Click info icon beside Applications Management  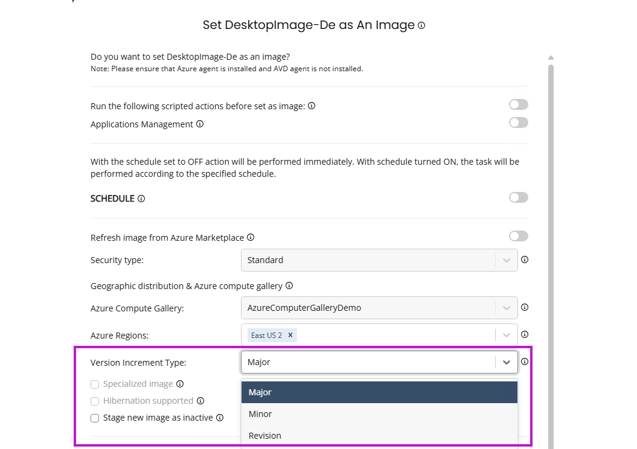200,124
